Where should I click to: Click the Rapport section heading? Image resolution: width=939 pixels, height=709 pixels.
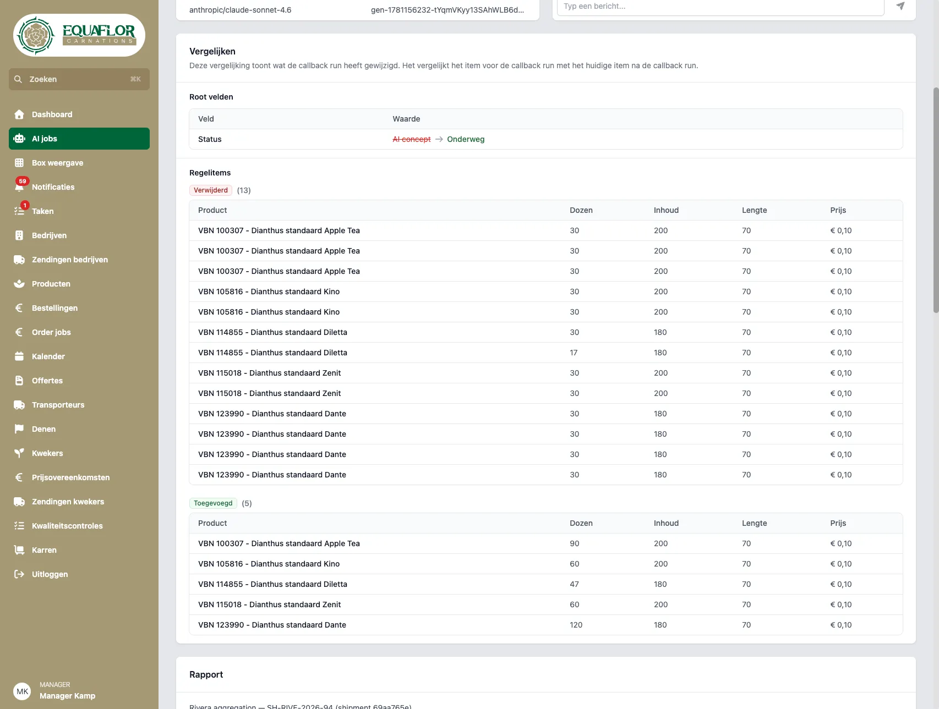click(x=206, y=674)
